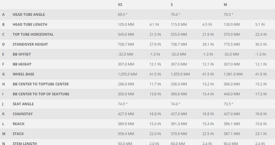Click the STANDOVER HEIGHT row label
This screenshot has height=145, width=275.
point(30,44)
